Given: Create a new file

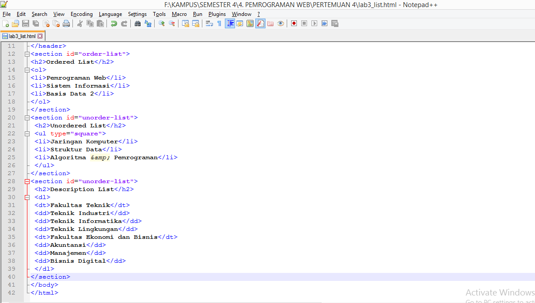Looking at the screenshot, I should 6,23.
